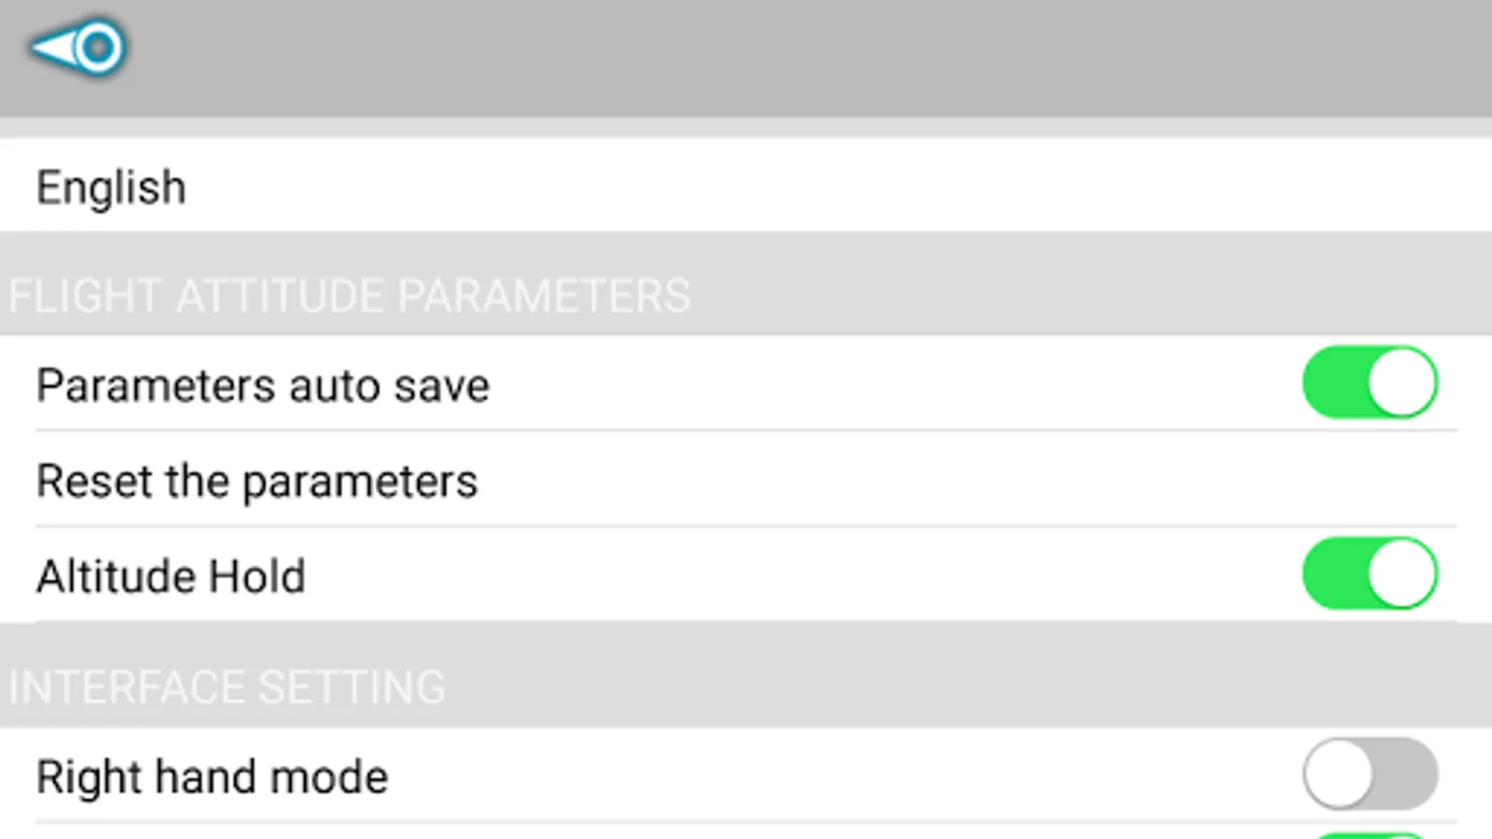Toggle the partially visible switch at bottom edge
The width and height of the screenshot is (1492, 839).
[x=1369, y=833]
